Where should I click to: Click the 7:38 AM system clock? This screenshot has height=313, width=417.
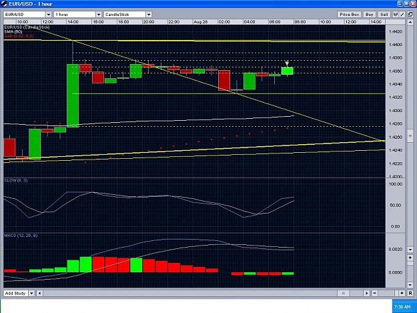(x=402, y=307)
